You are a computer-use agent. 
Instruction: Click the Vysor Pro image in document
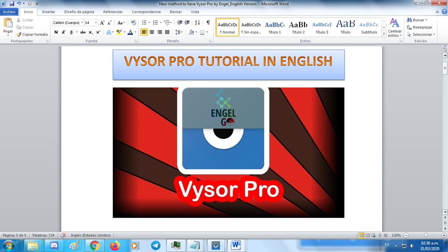click(228, 152)
